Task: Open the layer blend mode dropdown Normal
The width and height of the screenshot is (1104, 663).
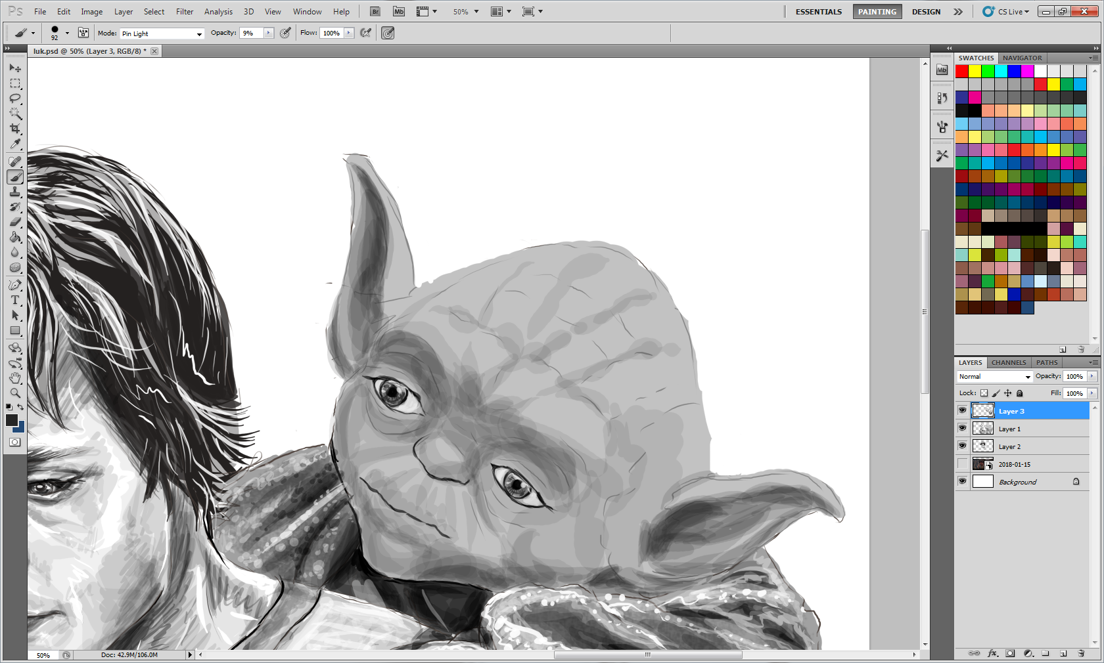Action: [994, 376]
